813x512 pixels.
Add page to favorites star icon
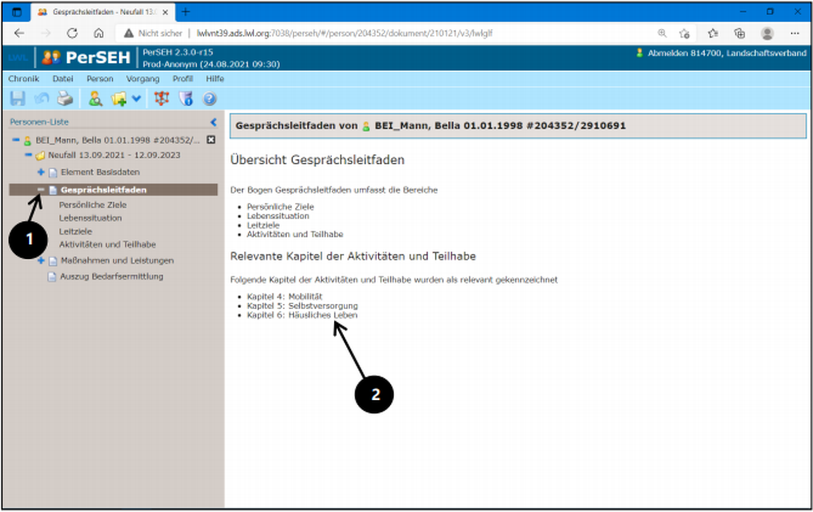coord(684,33)
